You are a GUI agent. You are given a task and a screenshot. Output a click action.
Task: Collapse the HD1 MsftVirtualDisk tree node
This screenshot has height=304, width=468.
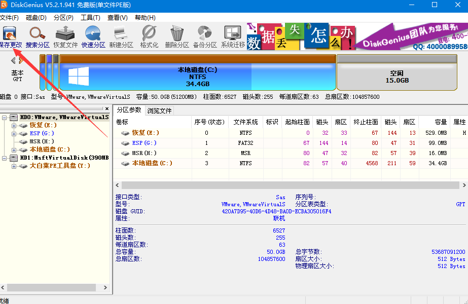pos(4,158)
